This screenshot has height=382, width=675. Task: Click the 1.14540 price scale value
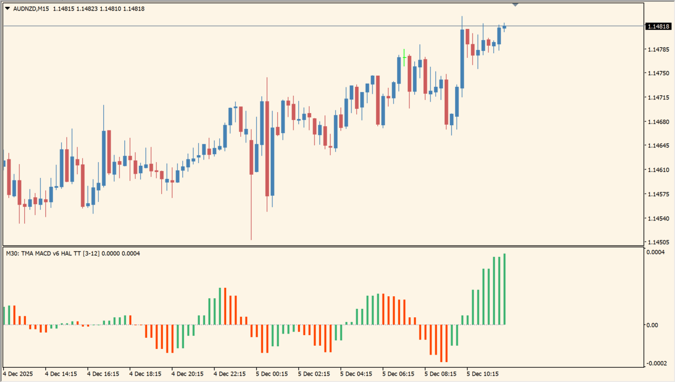[x=658, y=218]
